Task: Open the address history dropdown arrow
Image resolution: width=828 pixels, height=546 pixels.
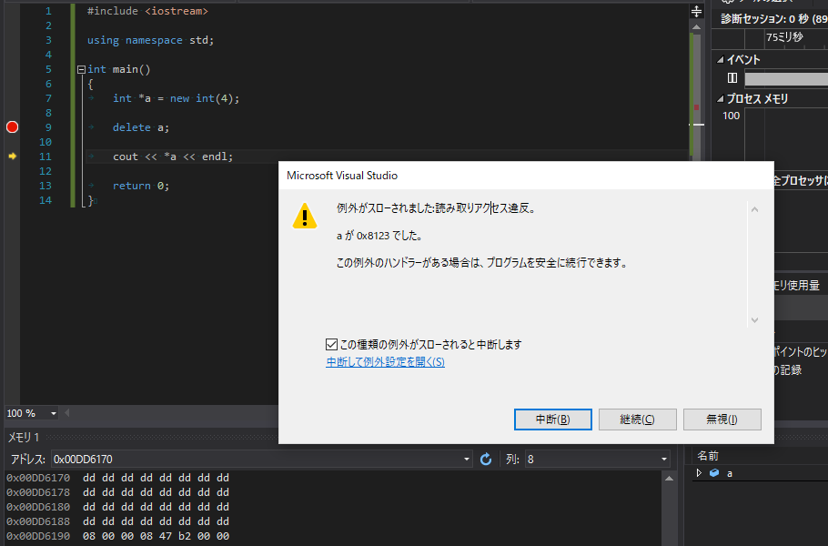Action: pyautogui.click(x=466, y=460)
